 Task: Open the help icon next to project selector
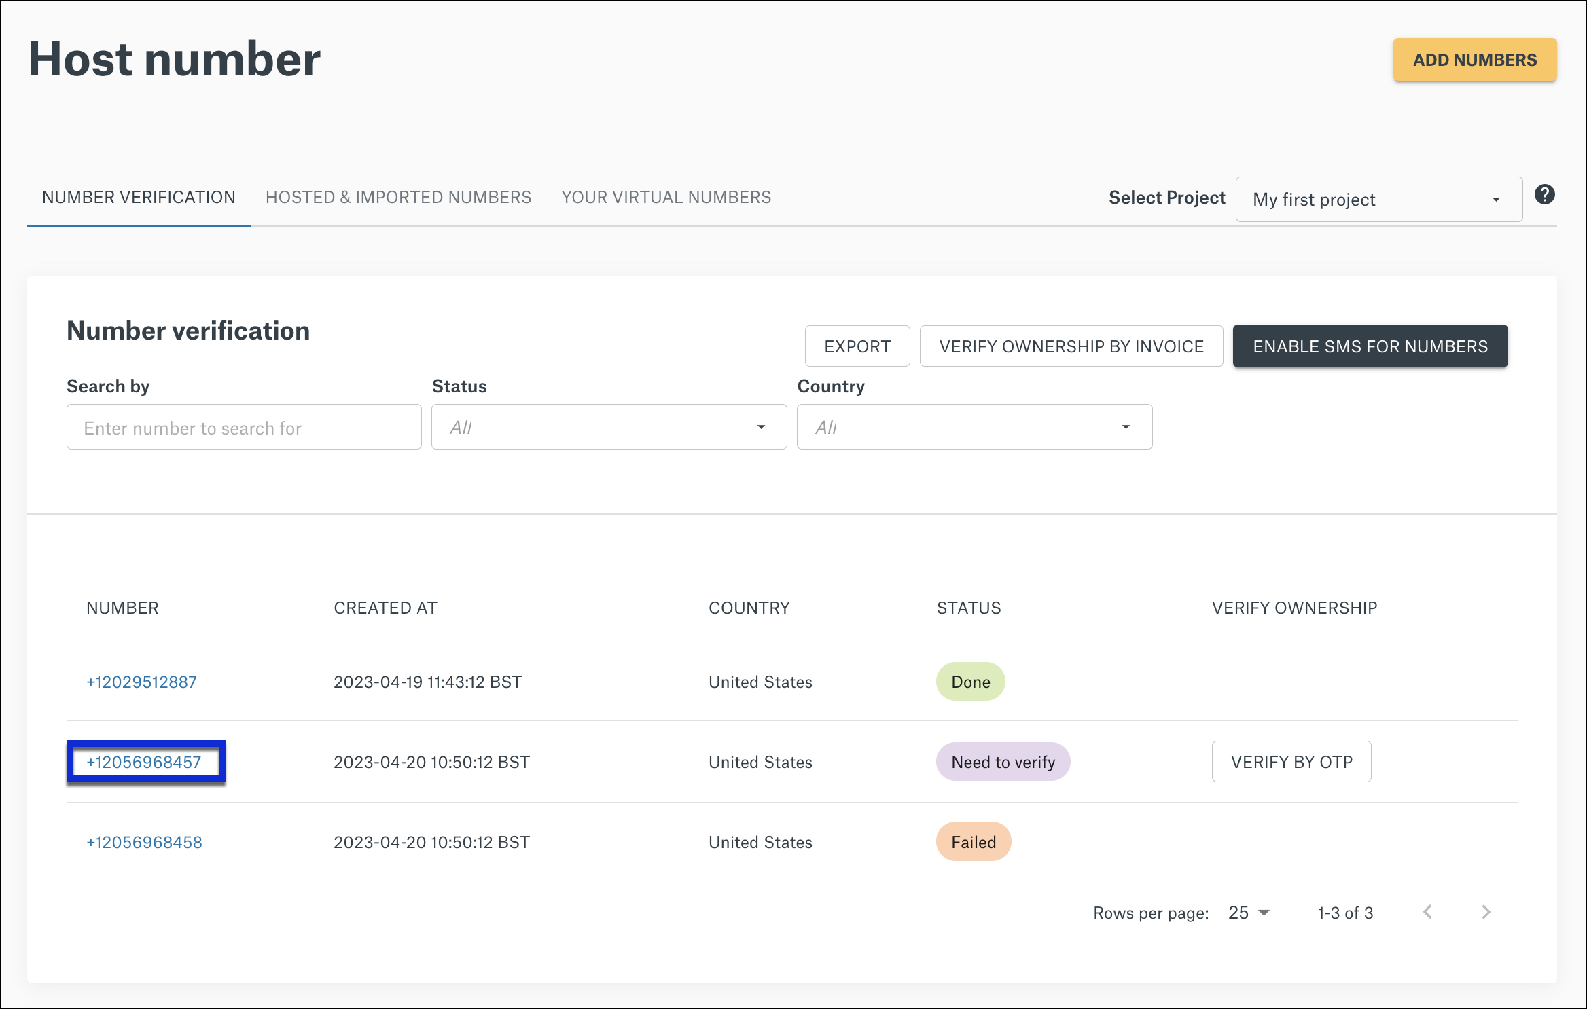click(x=1545, y=195)
